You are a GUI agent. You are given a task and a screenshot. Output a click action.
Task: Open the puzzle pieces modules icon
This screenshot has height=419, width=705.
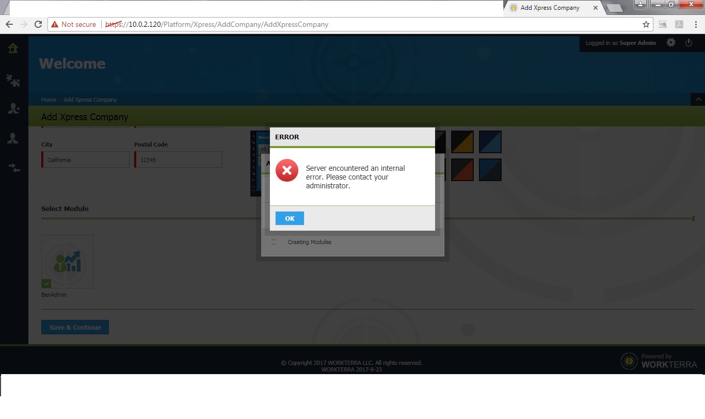pyautogui.click(x=13, y=79)
